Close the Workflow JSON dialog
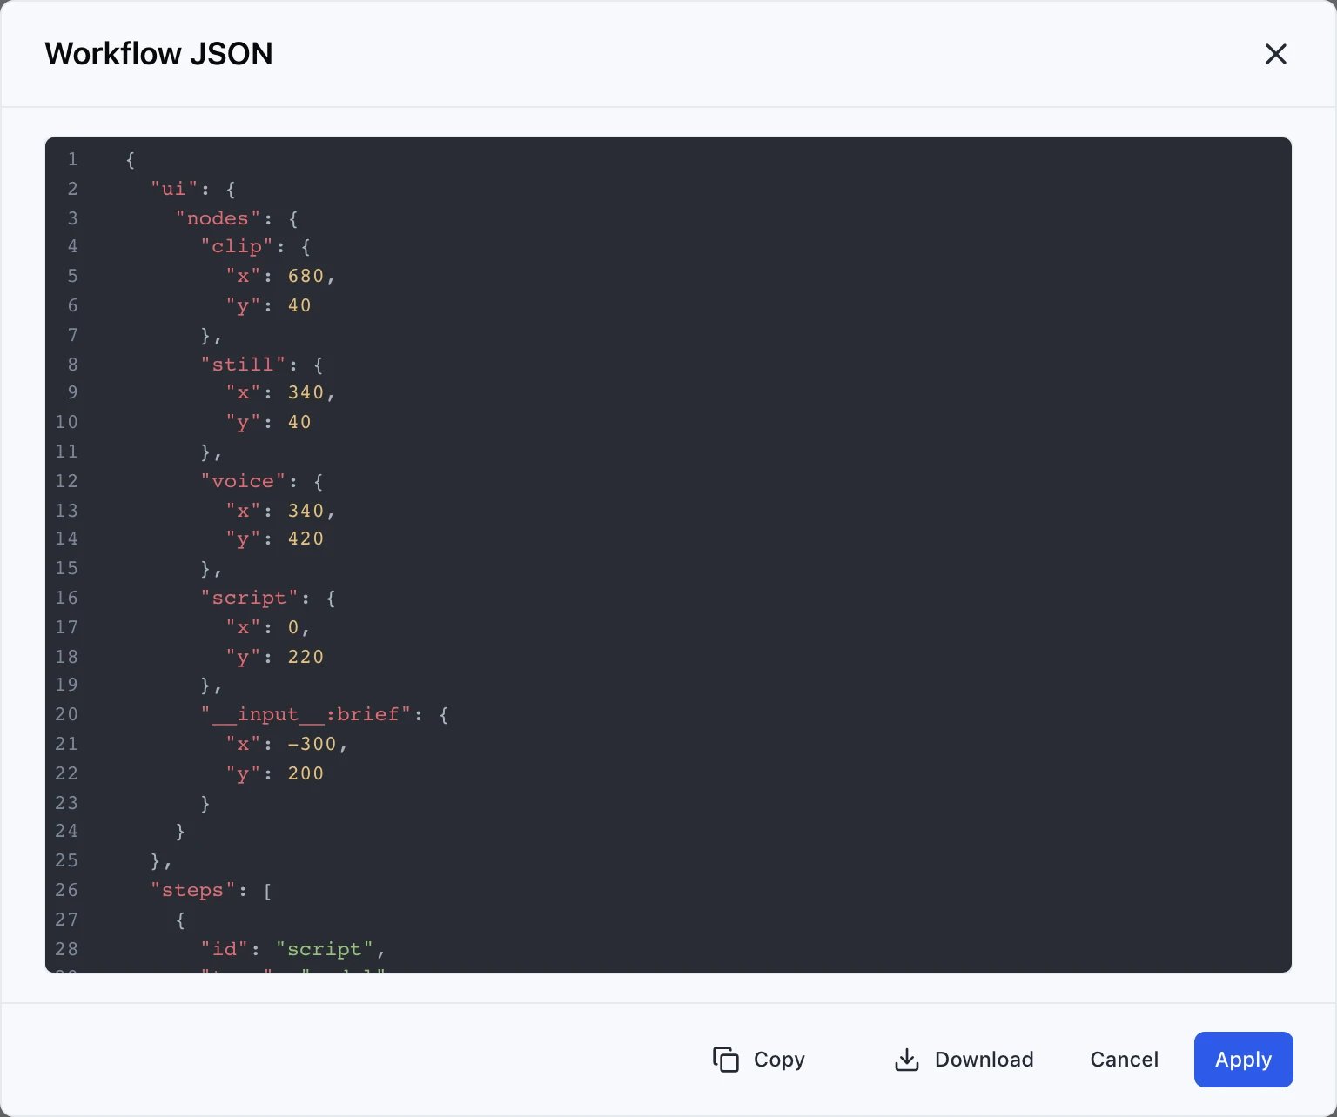This screenshot has height=1117, width=1337. [1275, 54]
